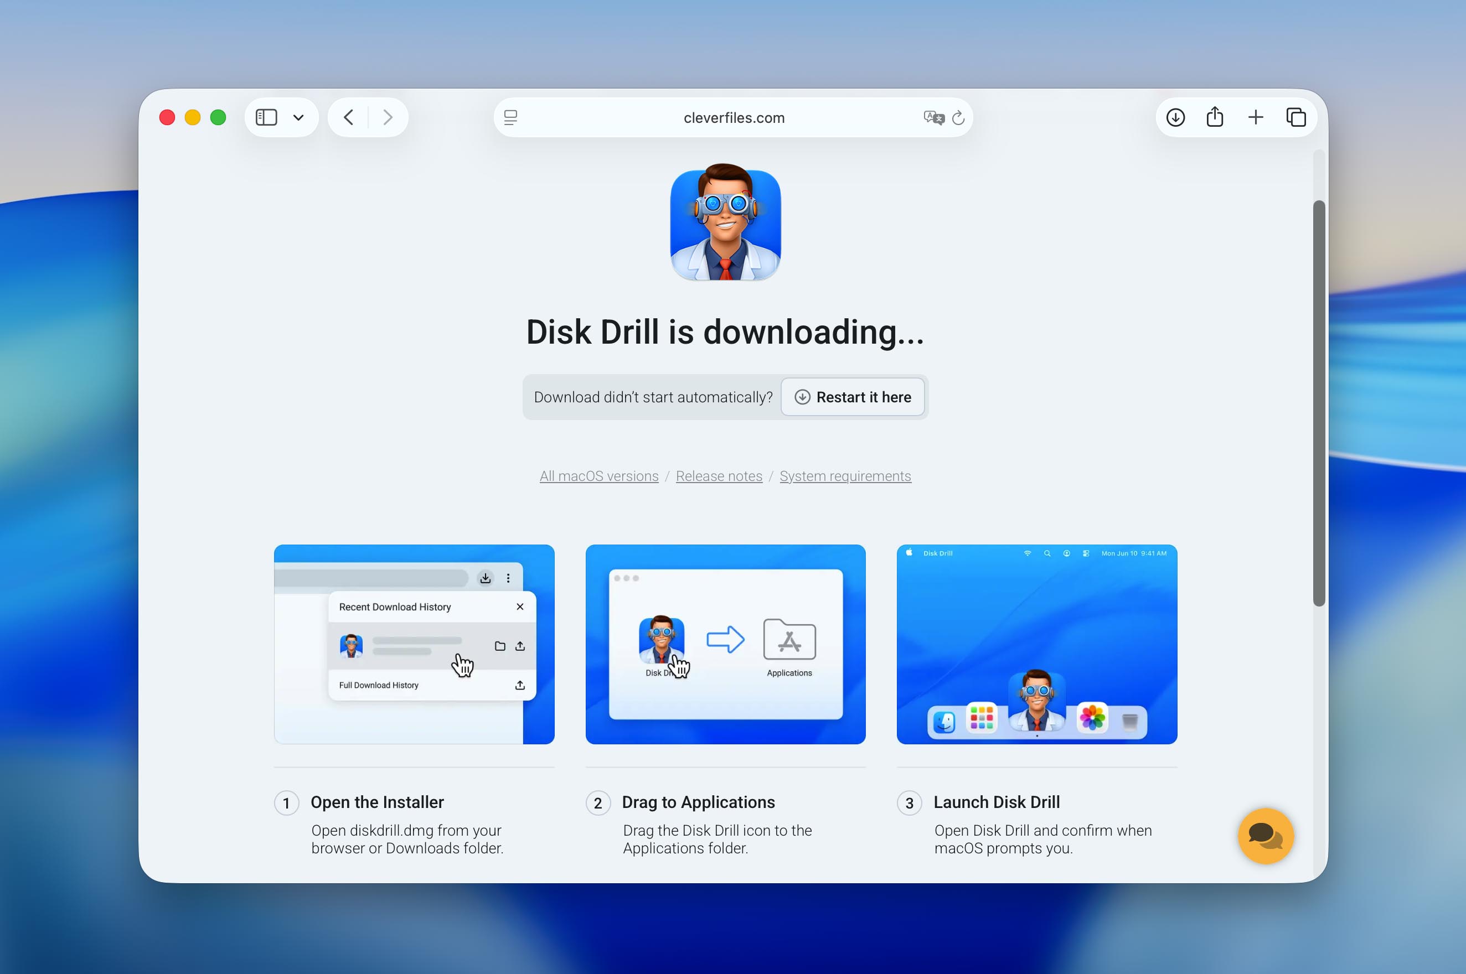This screenshot has height=974, width=1466.
Task: Open Release notes link
Action: click(x=719, y=476)
